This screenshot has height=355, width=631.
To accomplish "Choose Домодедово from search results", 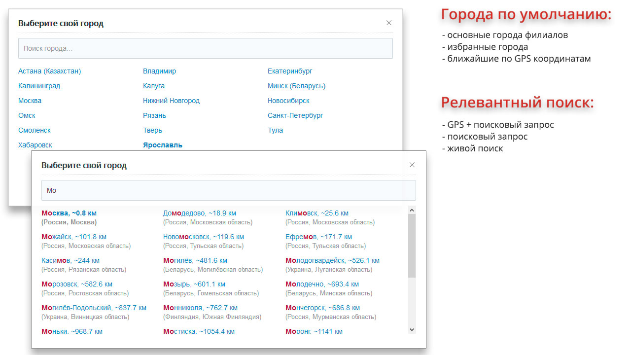I will (x=199, y=213).
